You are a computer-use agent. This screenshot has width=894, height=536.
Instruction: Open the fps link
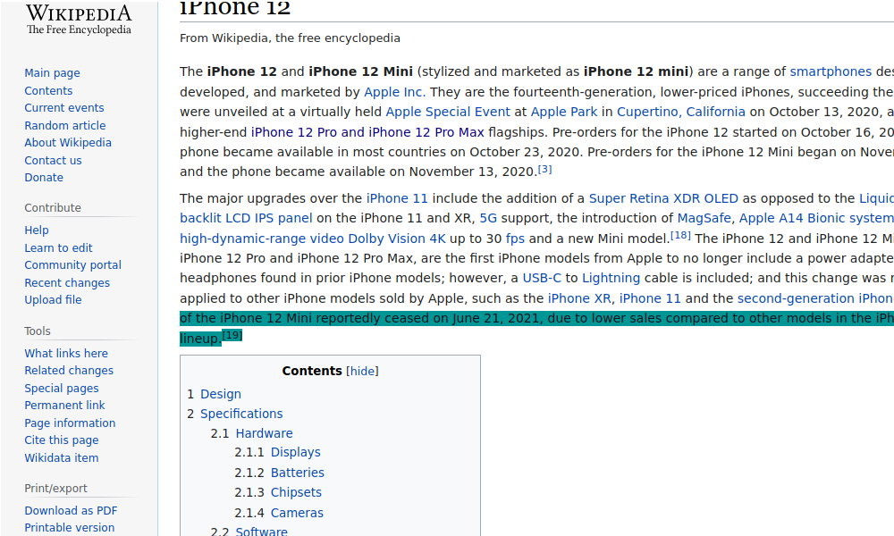(515, 239)
